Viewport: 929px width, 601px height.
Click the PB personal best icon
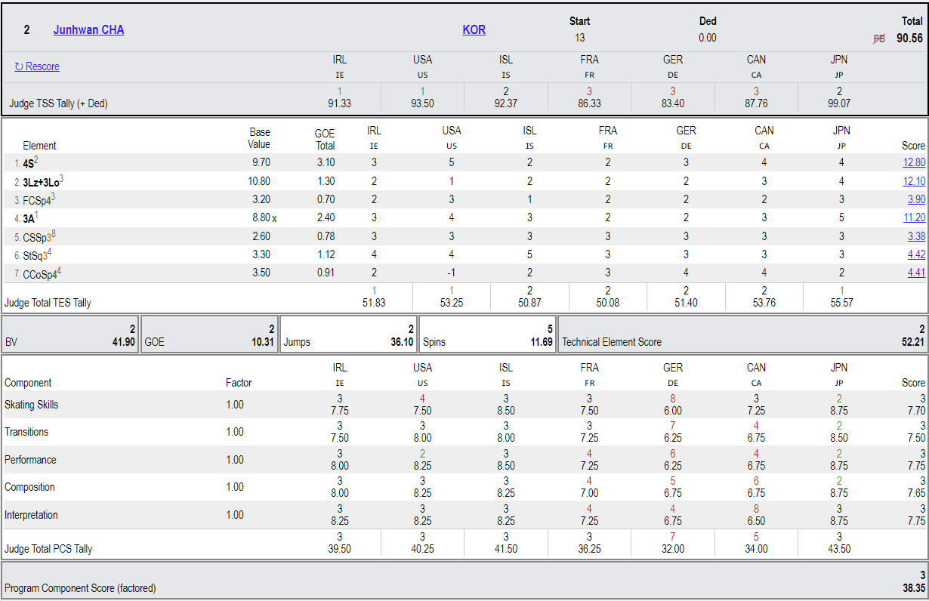(x=879, y=39)
